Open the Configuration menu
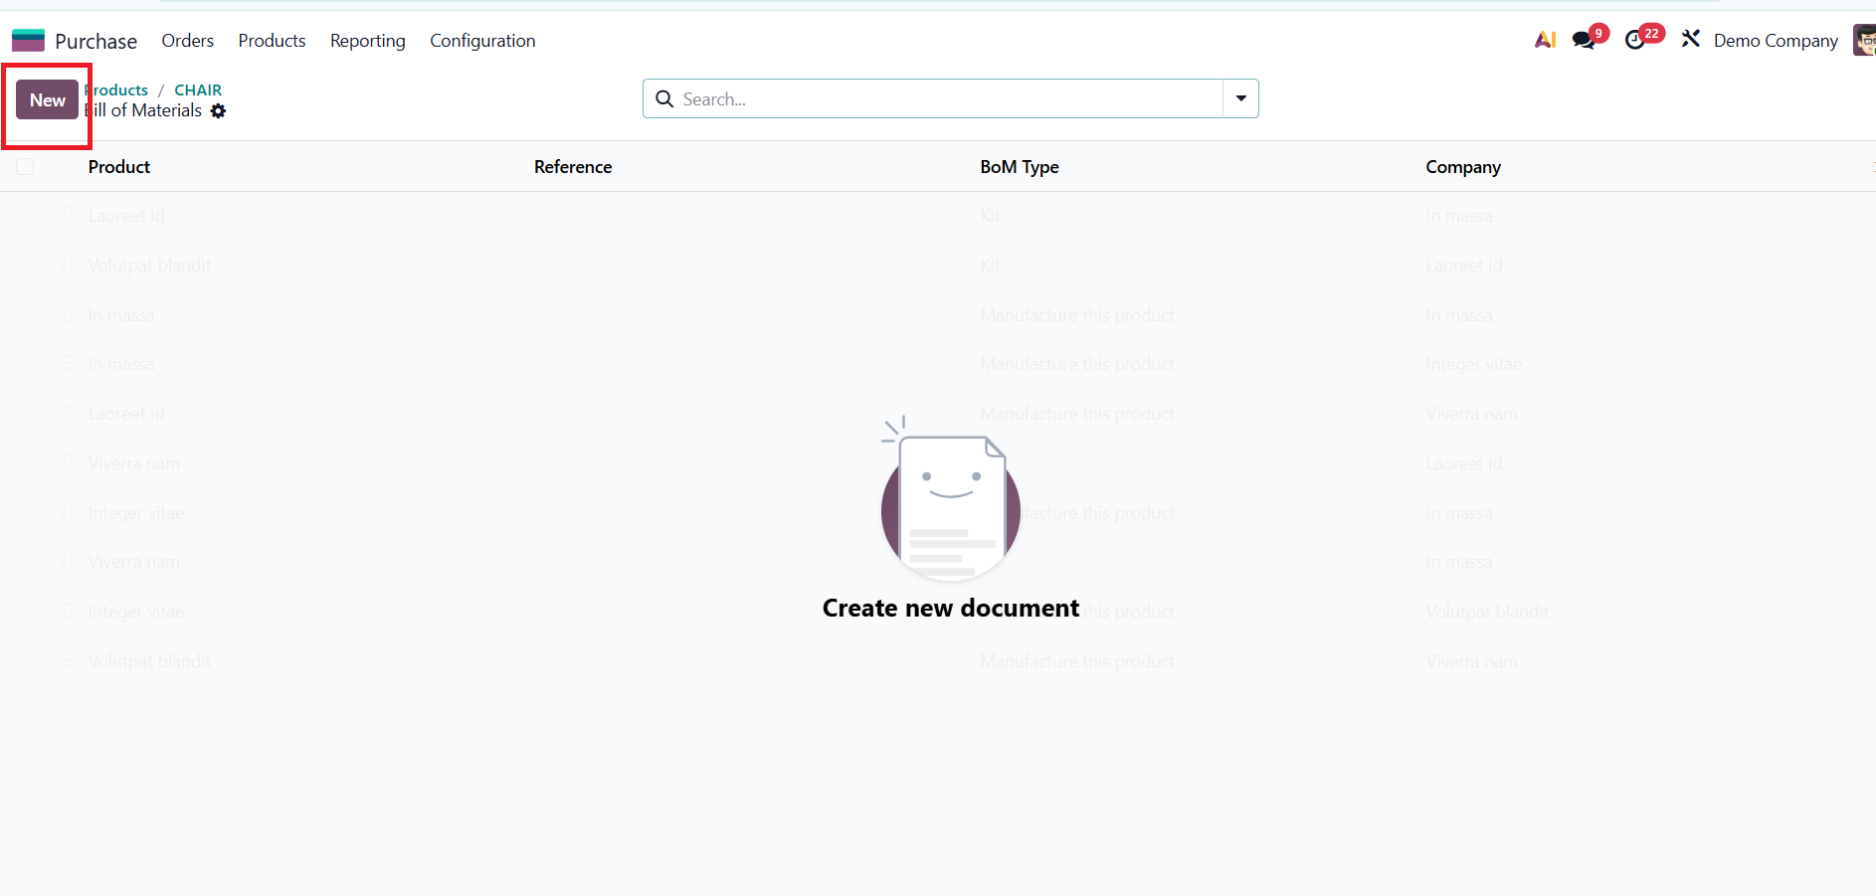 pyautogui.click(x=482, y=41)
